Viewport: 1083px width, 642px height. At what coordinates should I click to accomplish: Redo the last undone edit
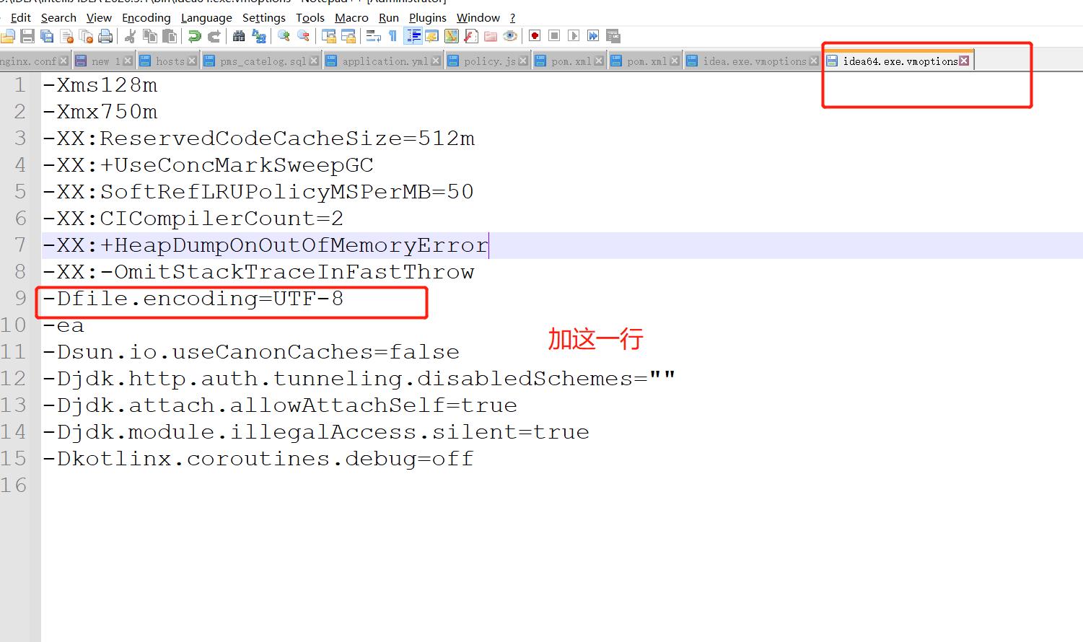[x=214, y=36]
